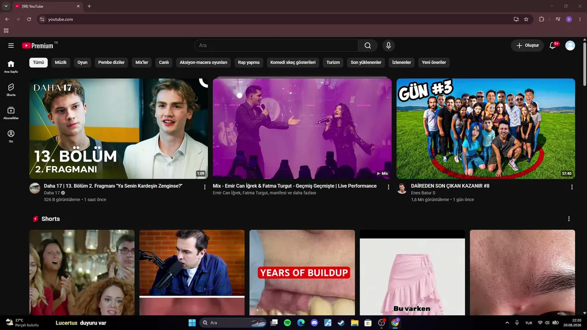
Task: Start voice search with the microphone
Action: coord(388,45)
